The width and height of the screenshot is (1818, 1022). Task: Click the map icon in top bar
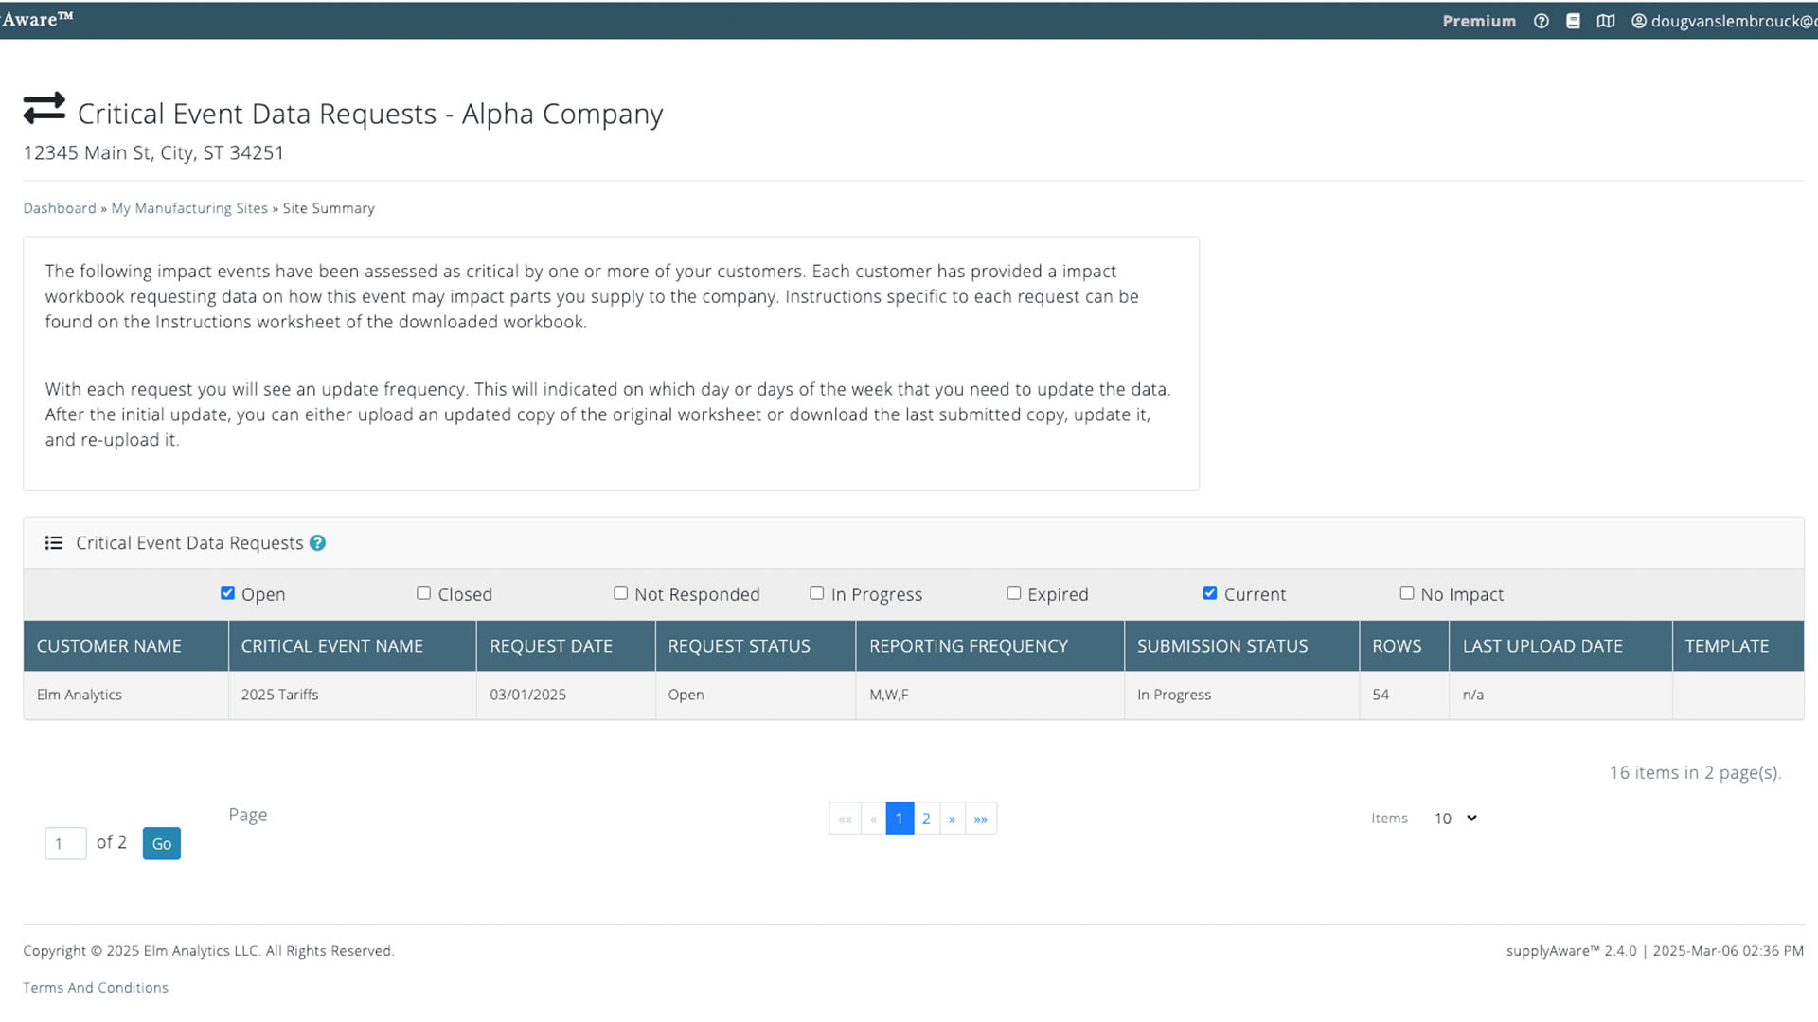(x=1606, y=21)
